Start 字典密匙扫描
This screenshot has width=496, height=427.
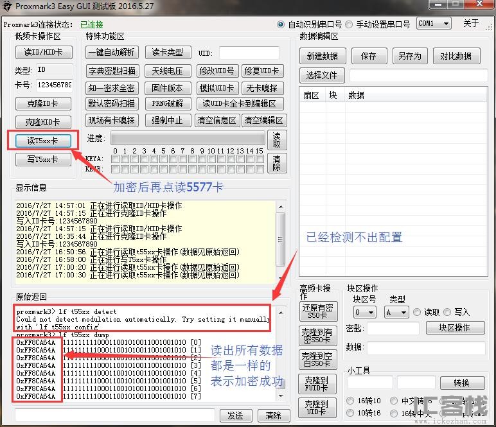[x=112, y=71]
